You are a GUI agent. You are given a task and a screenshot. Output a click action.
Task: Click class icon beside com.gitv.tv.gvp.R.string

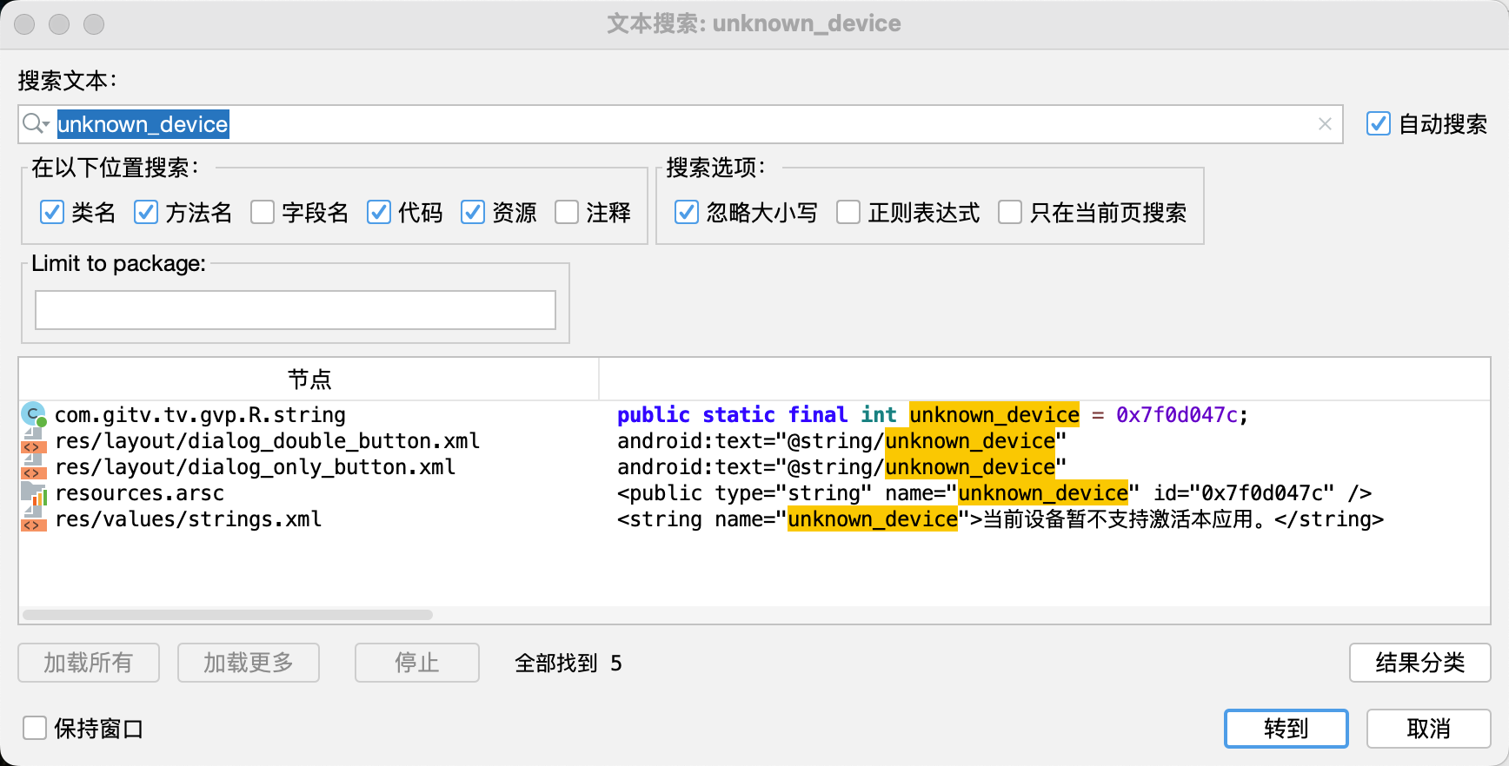pyautogui.click(x=34, y=415)
